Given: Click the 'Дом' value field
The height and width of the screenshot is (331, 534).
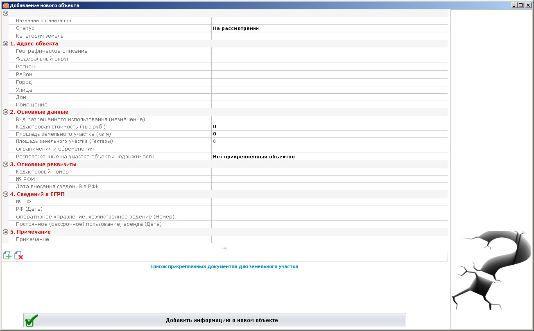Looking at the screenshot, I should 330,97.
